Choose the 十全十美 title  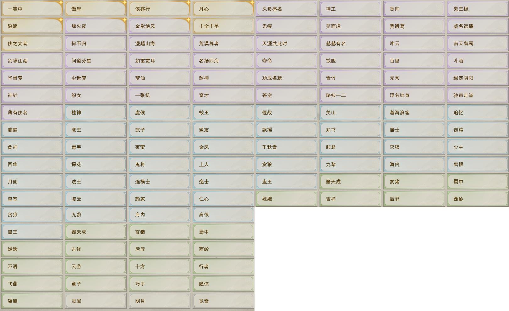[223, 26]
